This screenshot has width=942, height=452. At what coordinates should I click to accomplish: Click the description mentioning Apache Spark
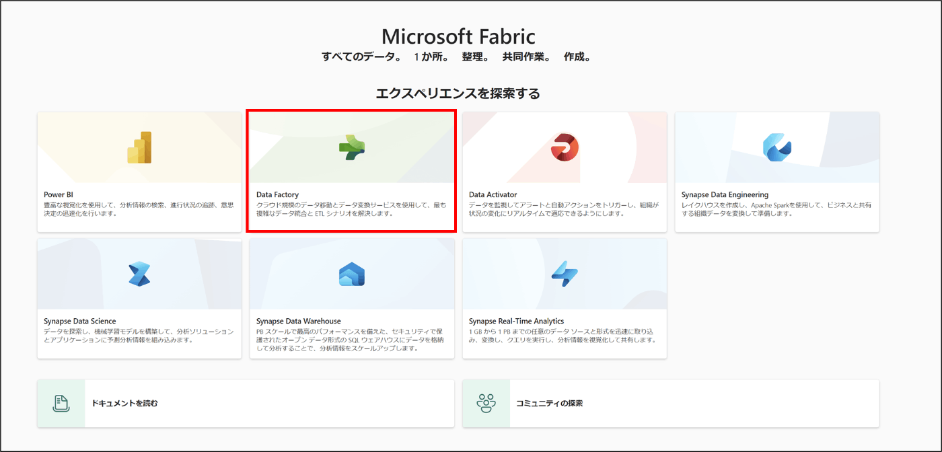point(776,209)
